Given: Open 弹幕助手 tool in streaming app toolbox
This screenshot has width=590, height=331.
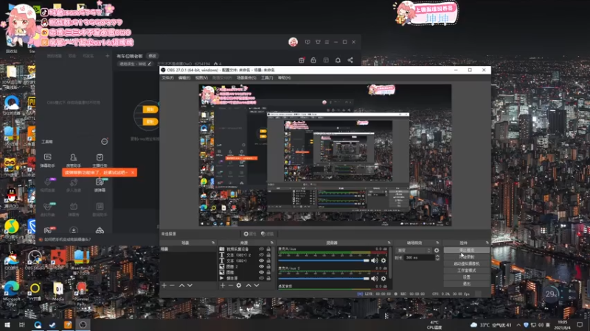Looking at the screenshot, I should coord(48,160).
